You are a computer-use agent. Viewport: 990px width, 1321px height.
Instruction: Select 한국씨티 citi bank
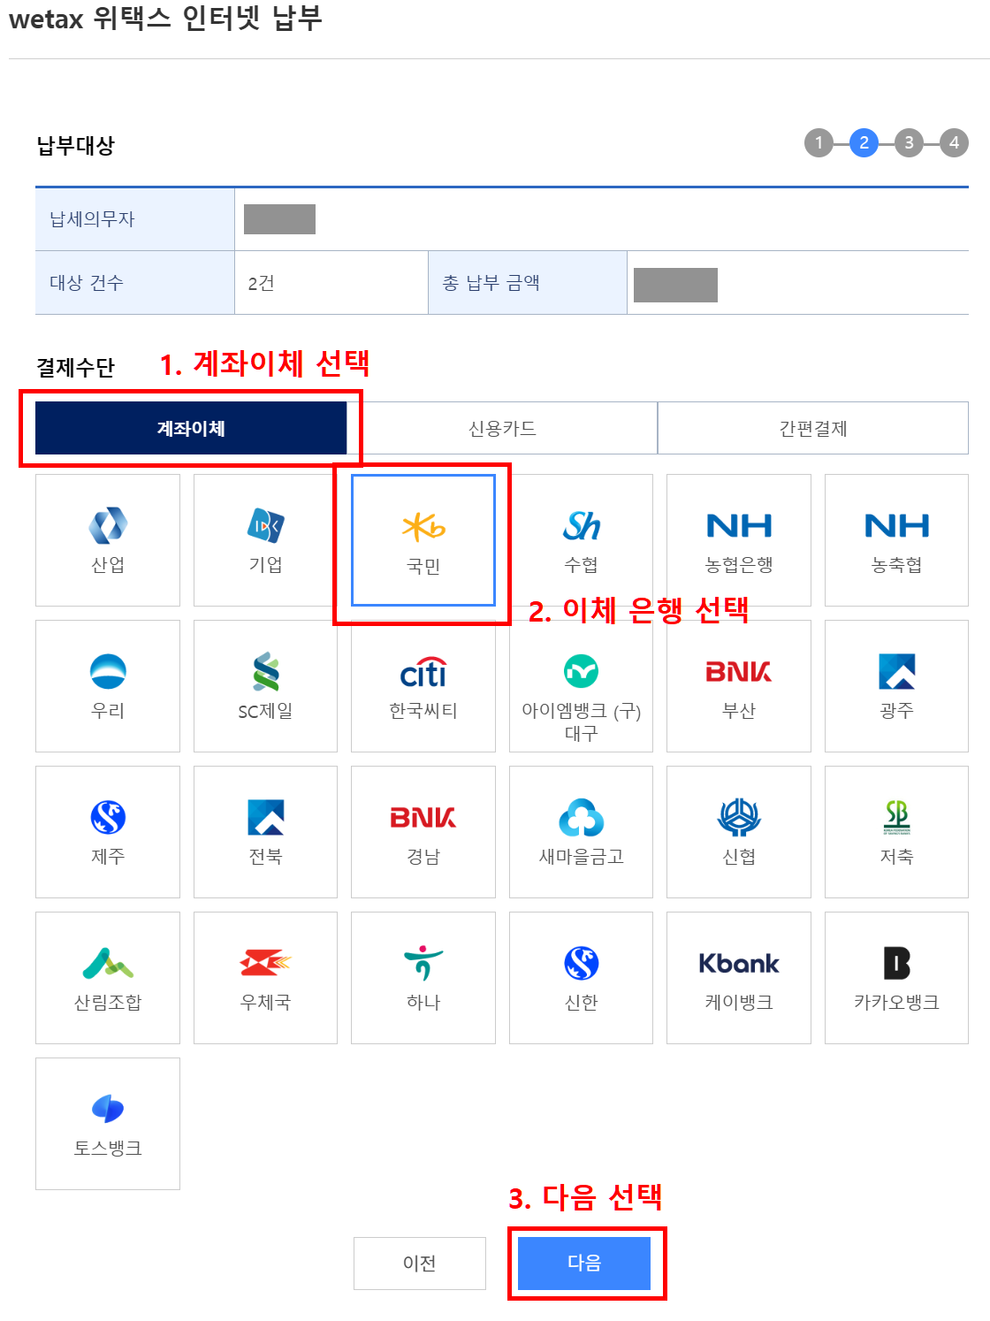(x=423, y=686)
